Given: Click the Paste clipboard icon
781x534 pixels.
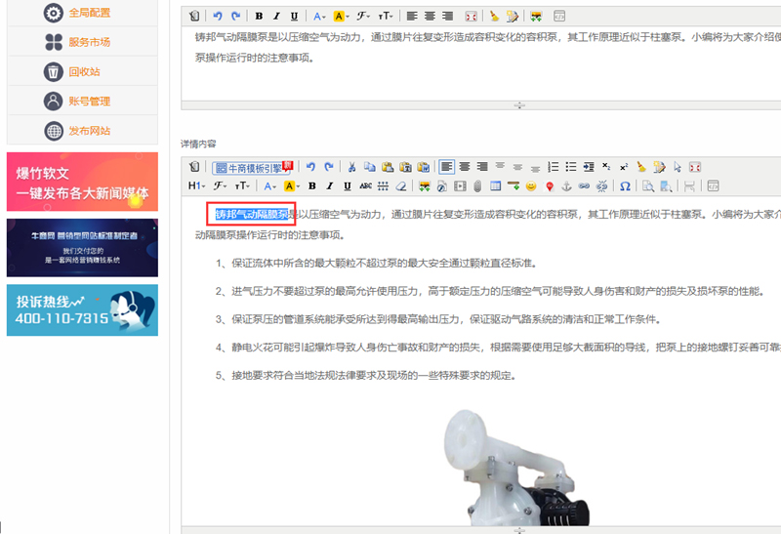Looking at the screenshot, I should click(388, 167).
